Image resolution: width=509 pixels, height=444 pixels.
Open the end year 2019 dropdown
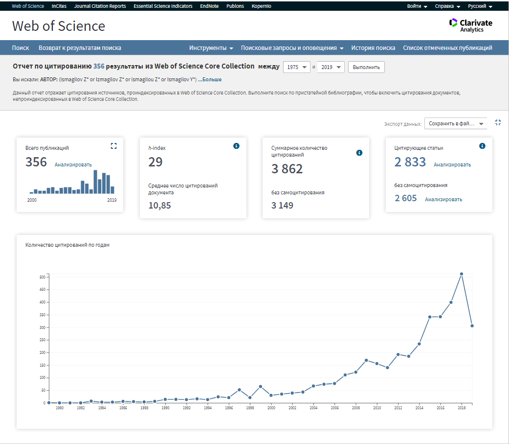(331, 67)
